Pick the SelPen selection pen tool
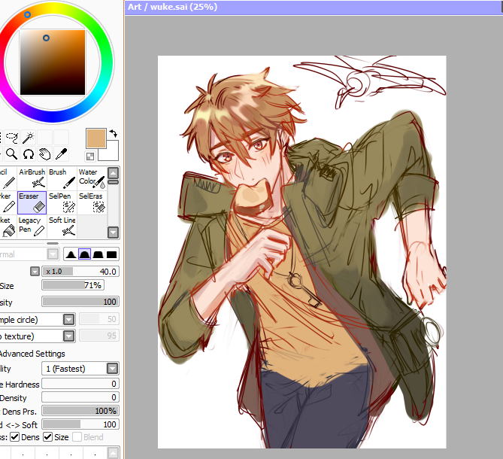Viewport: 503px width, 459px height. click(62, 202)
